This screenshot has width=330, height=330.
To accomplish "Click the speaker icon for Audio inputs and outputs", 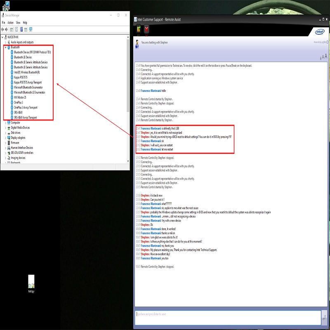I will 9,42.
